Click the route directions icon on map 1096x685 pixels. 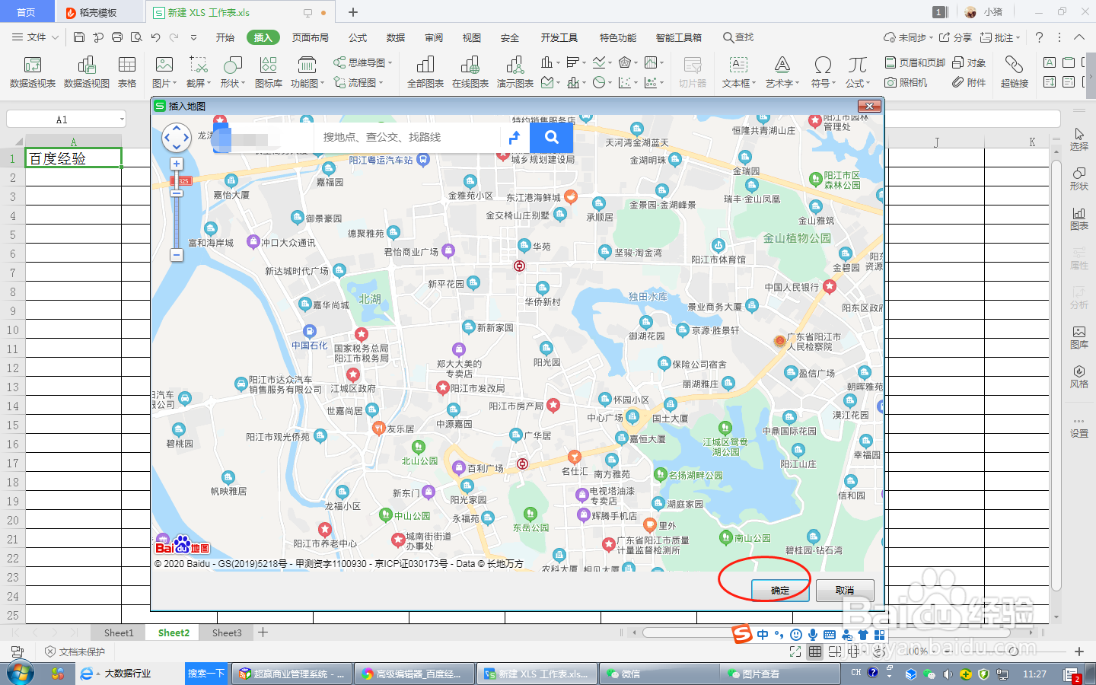coord(515,137)
